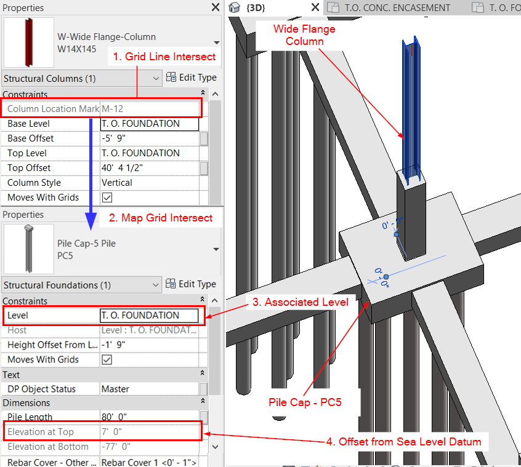This screenshot has width=521, height=467.
Task: Click Edit Type for the W14X145 column
Action: (x=192, y=78)
